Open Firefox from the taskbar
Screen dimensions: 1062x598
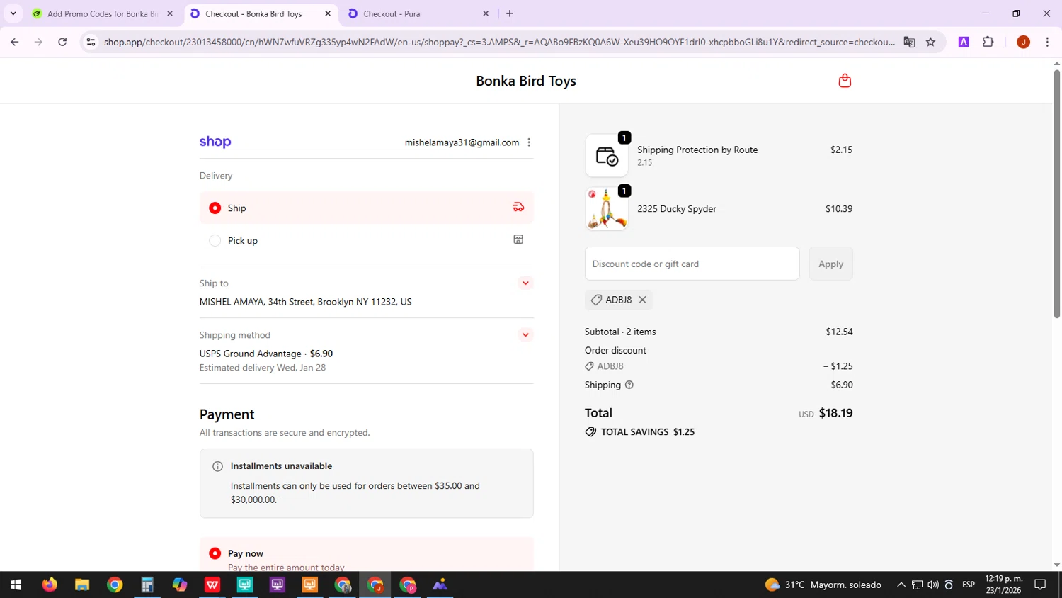coord(49,585)
